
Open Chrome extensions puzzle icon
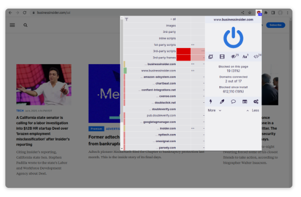[266, 13]
